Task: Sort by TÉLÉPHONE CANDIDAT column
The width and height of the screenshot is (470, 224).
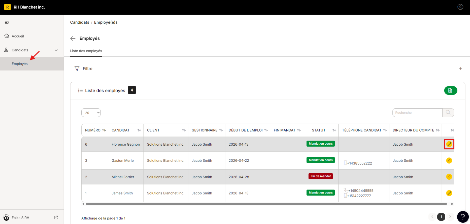Action: pos(385,130)
